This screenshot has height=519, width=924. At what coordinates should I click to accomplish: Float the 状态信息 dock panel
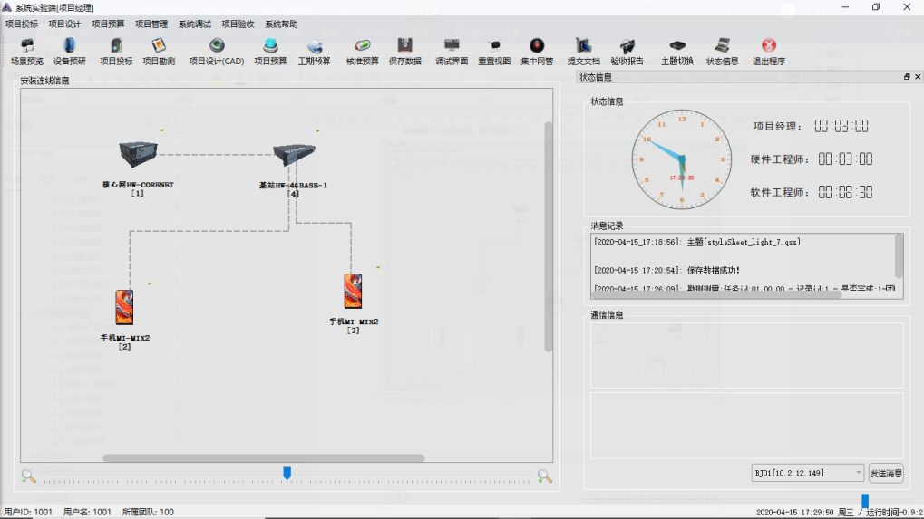(x=906, y=78)
